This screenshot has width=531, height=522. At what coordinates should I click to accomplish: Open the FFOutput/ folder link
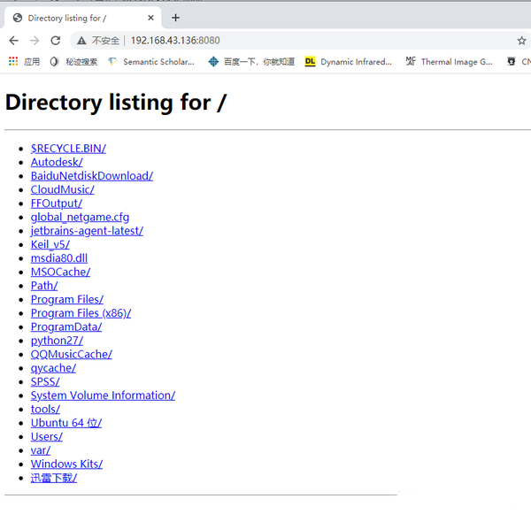click(57, 203)
